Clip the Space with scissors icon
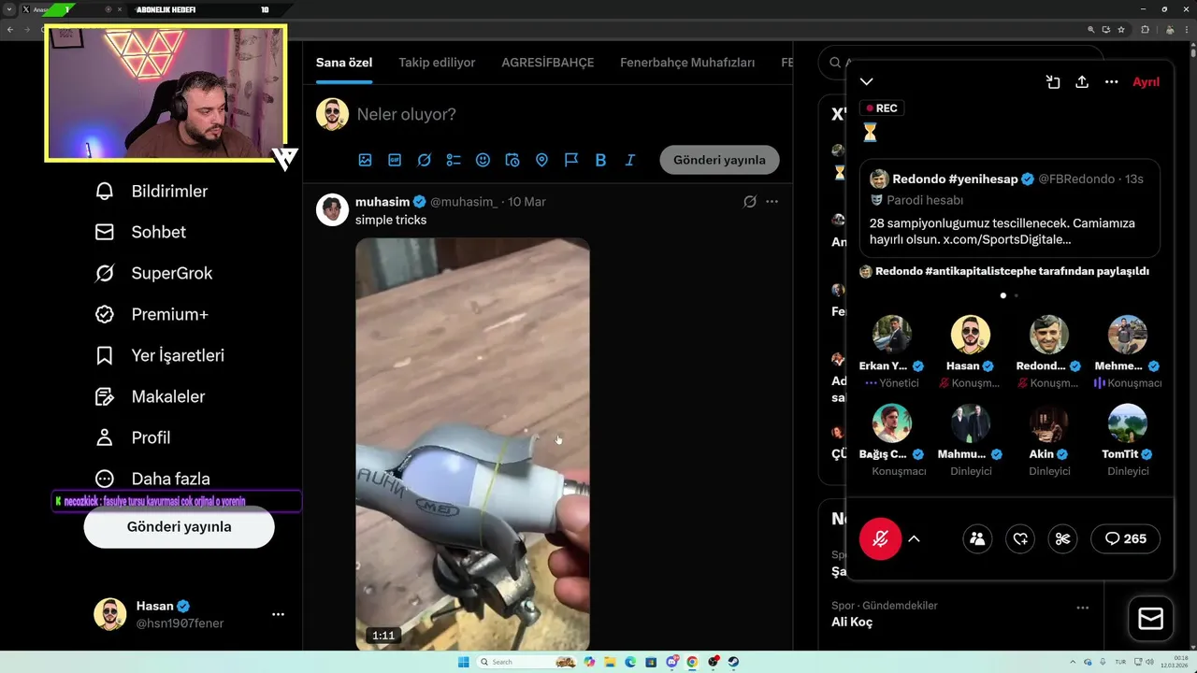This screenshot has width=1197, height=673. click(1063, 538)
